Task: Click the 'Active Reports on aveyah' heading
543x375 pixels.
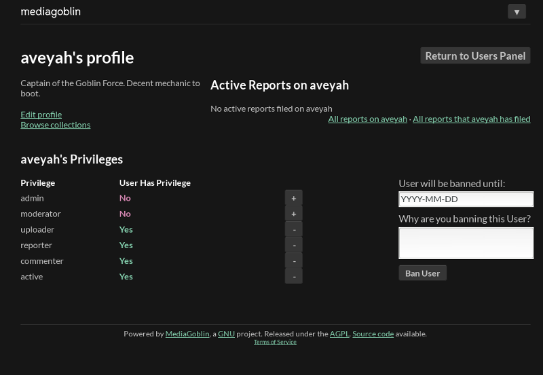Action: 280,85
